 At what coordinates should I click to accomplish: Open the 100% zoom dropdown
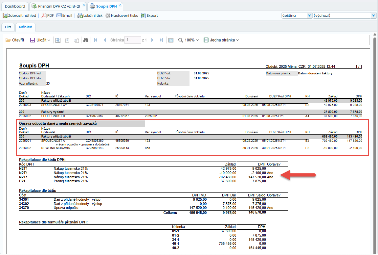coord(192,40)
